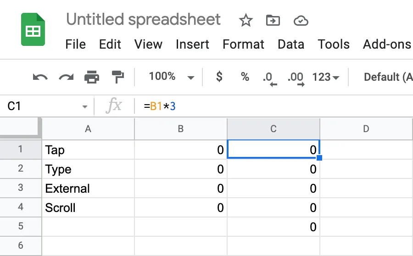The image size is (413, 256).
Task: Click the undo arrow
Action: [40, 77]
